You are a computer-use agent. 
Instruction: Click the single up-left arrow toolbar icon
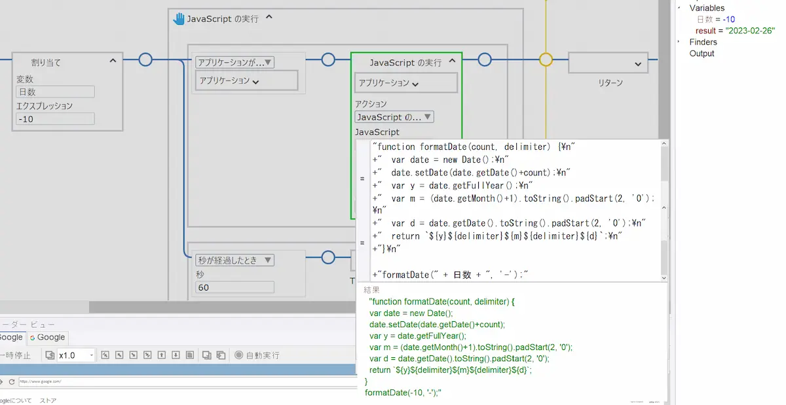coord(119,355)
